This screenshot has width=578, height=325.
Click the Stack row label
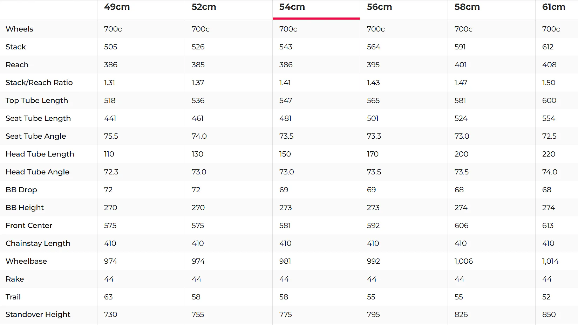(16, 47)
